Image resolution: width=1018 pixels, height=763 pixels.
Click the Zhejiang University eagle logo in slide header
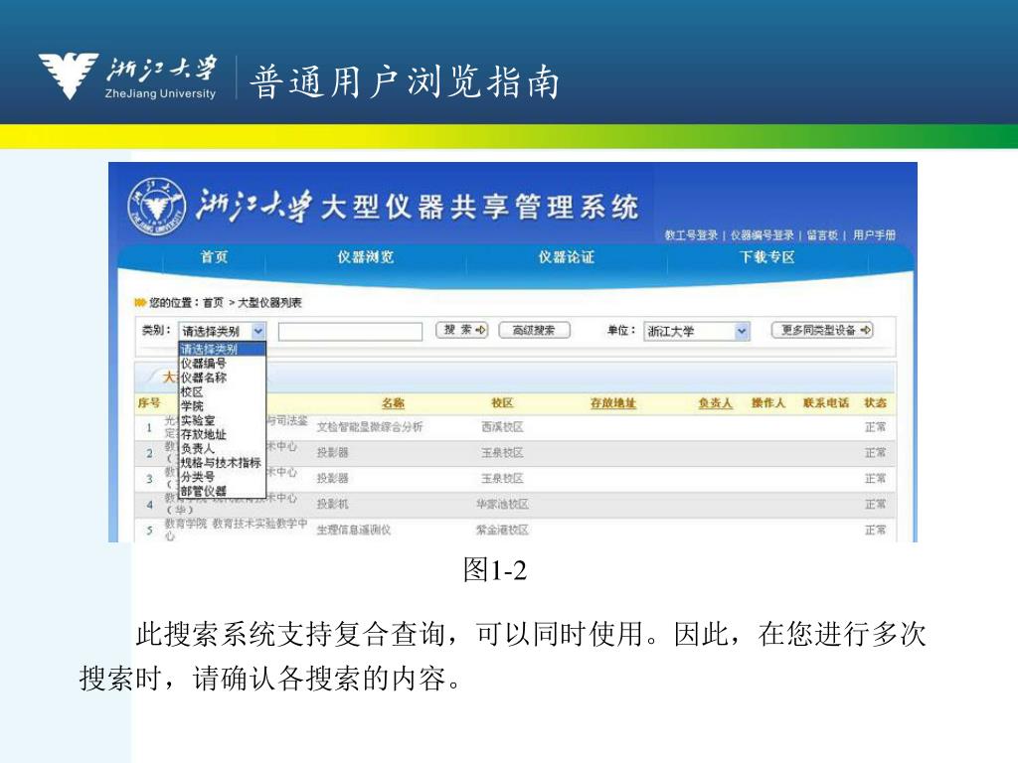click(x=69, y=76)
